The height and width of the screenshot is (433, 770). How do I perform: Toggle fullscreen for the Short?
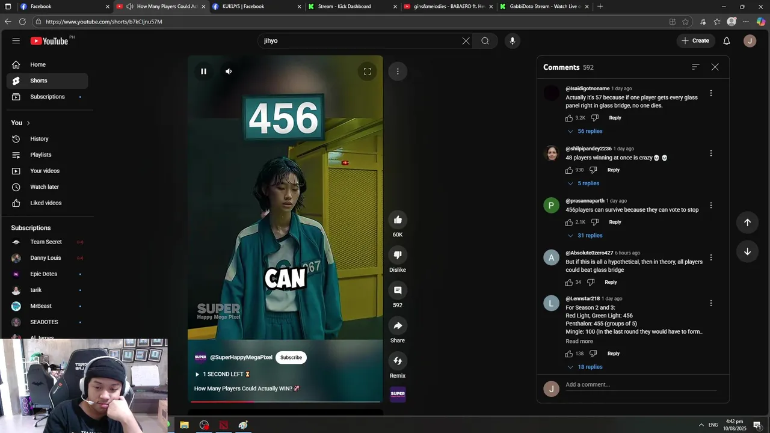tap(367, 72)
